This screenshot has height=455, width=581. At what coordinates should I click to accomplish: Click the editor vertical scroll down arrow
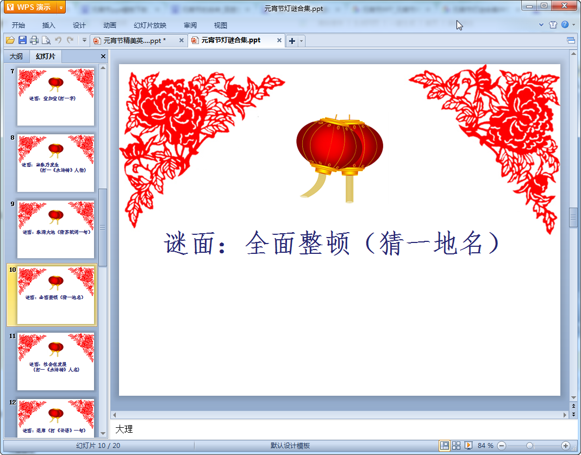[x=573, y=397]
